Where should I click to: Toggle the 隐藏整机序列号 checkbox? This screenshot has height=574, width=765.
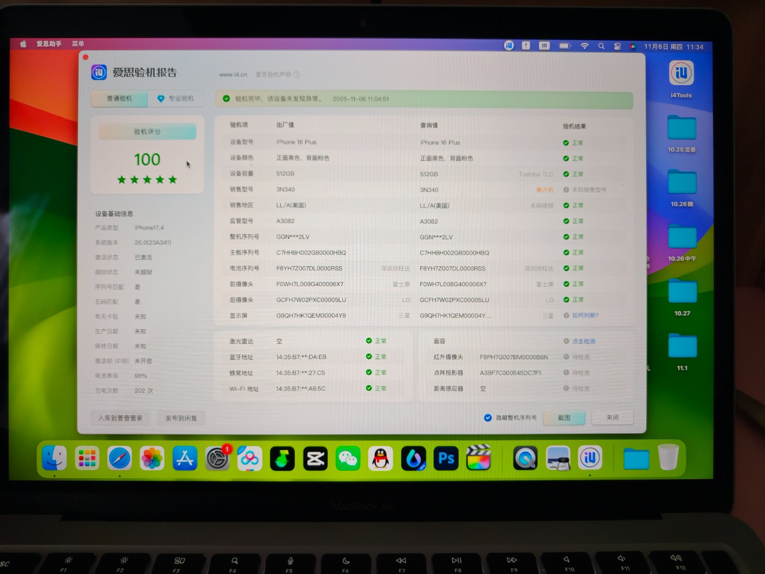(x=488, y=417)
